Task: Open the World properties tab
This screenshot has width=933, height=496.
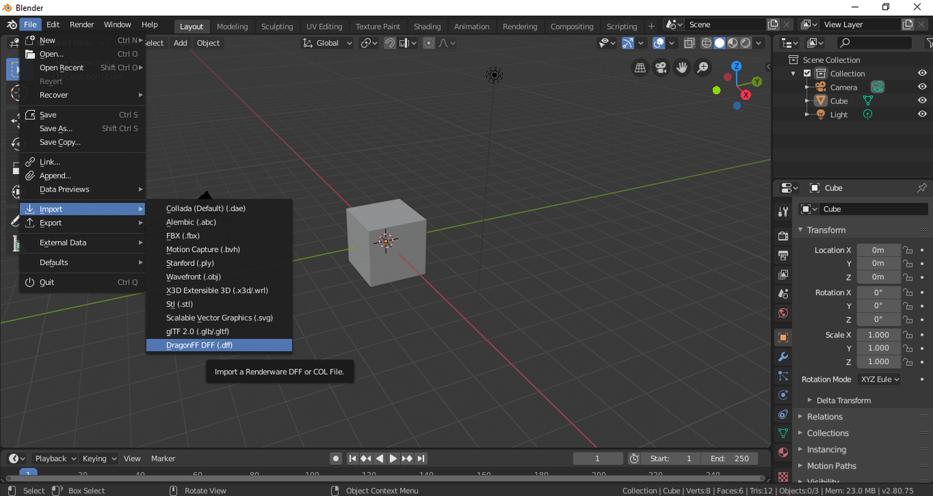Action: click(x=784, y=313)
